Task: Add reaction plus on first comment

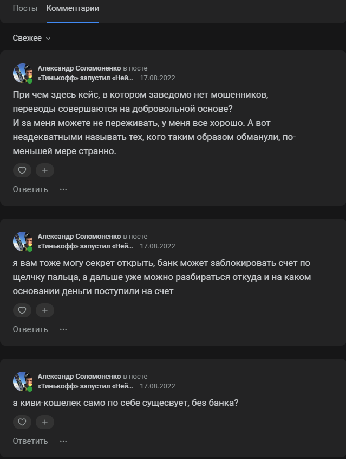Action: pyautogui.click(x=45, y=170)
